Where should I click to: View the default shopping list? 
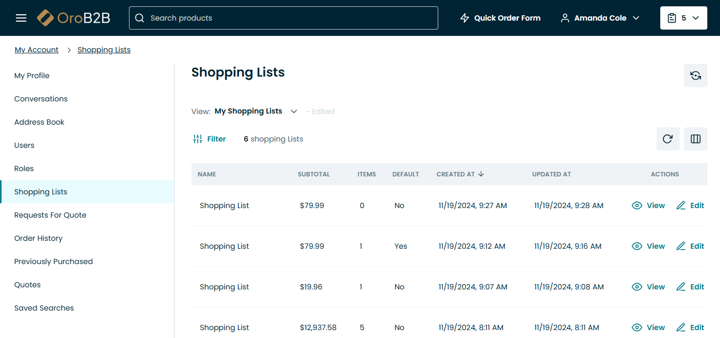click(649, 246)
